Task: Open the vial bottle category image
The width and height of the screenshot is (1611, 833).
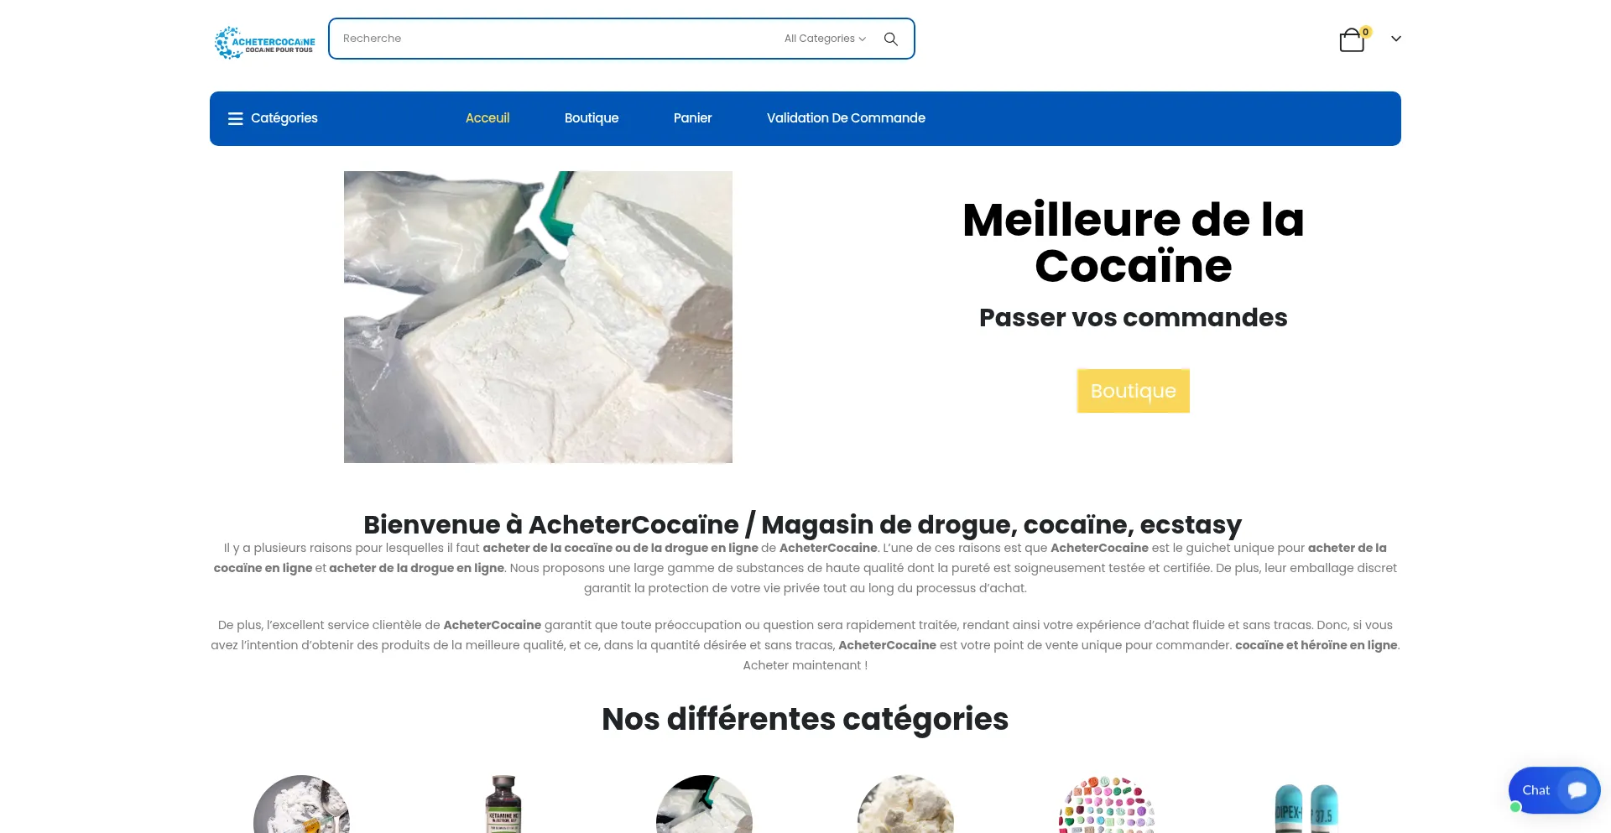Action: (503, 804)
